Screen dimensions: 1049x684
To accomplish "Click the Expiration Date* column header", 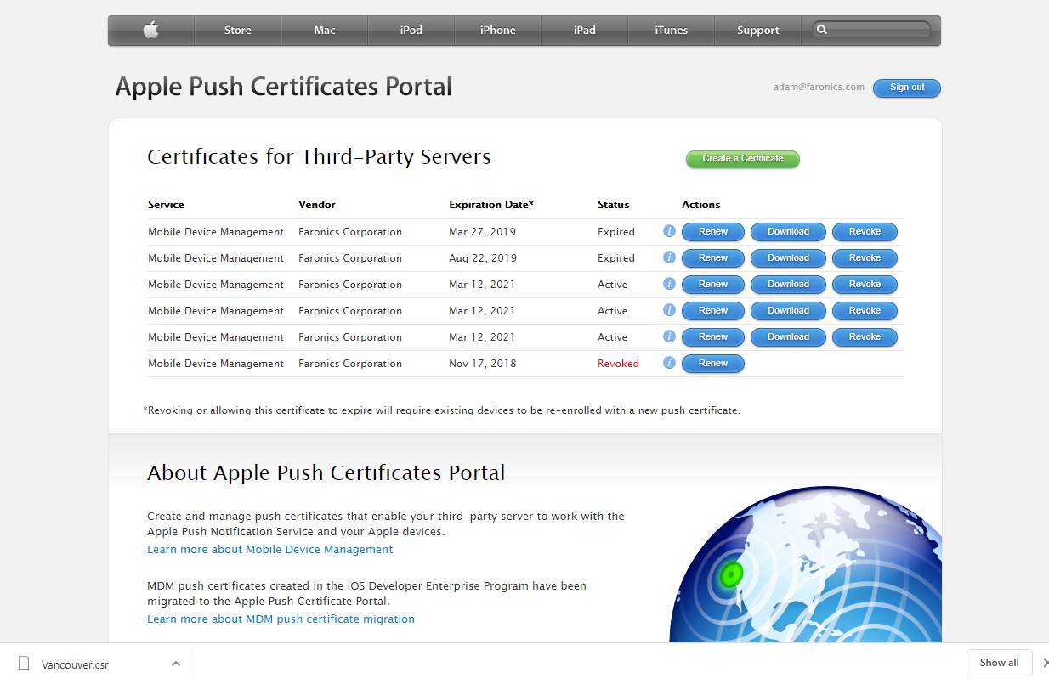I will (x=491, y=205).
